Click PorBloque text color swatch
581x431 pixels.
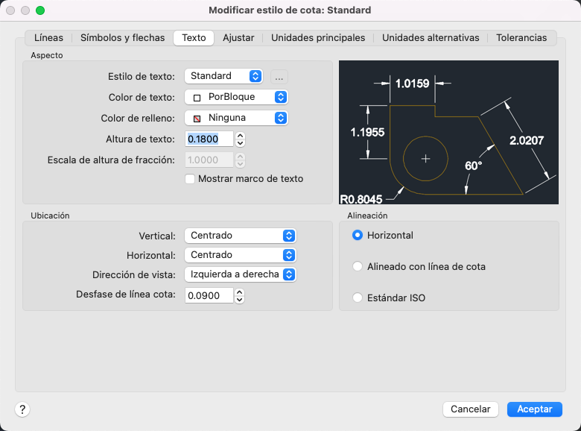[x=197, y=97]
